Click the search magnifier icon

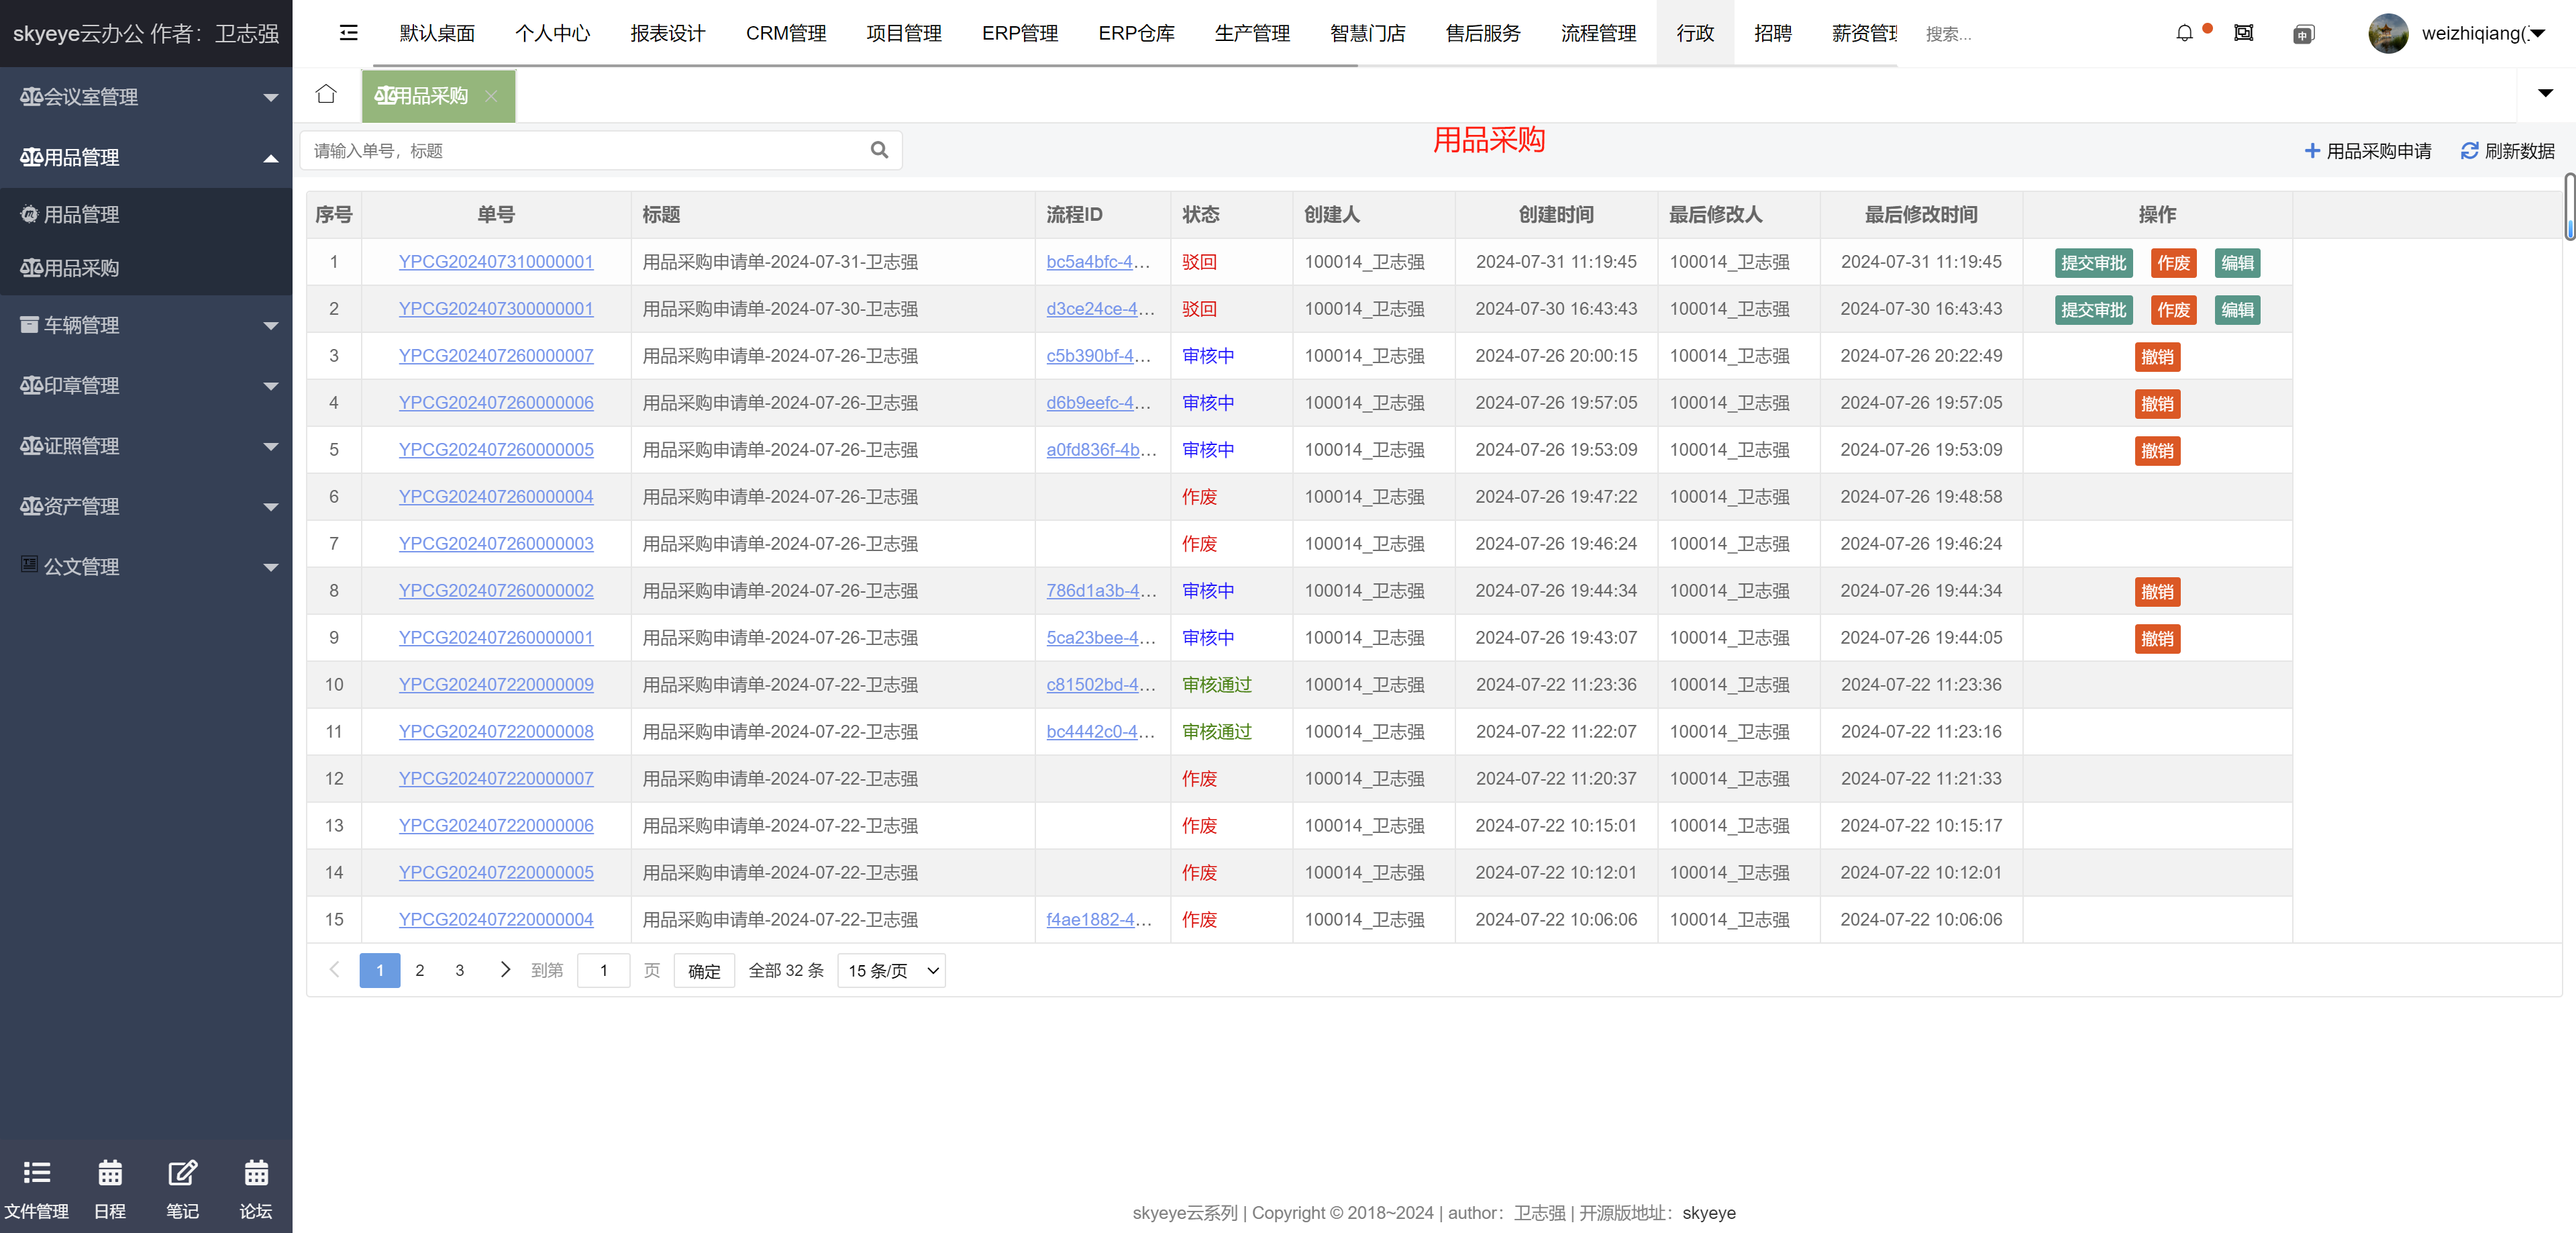879,150
